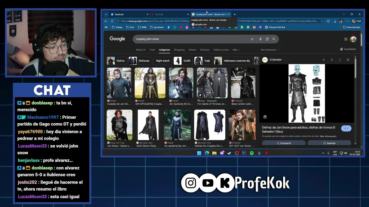Open the Instagram bookmark icon
This screenshot has width=369, height=207.
click(x=187, y=27)
